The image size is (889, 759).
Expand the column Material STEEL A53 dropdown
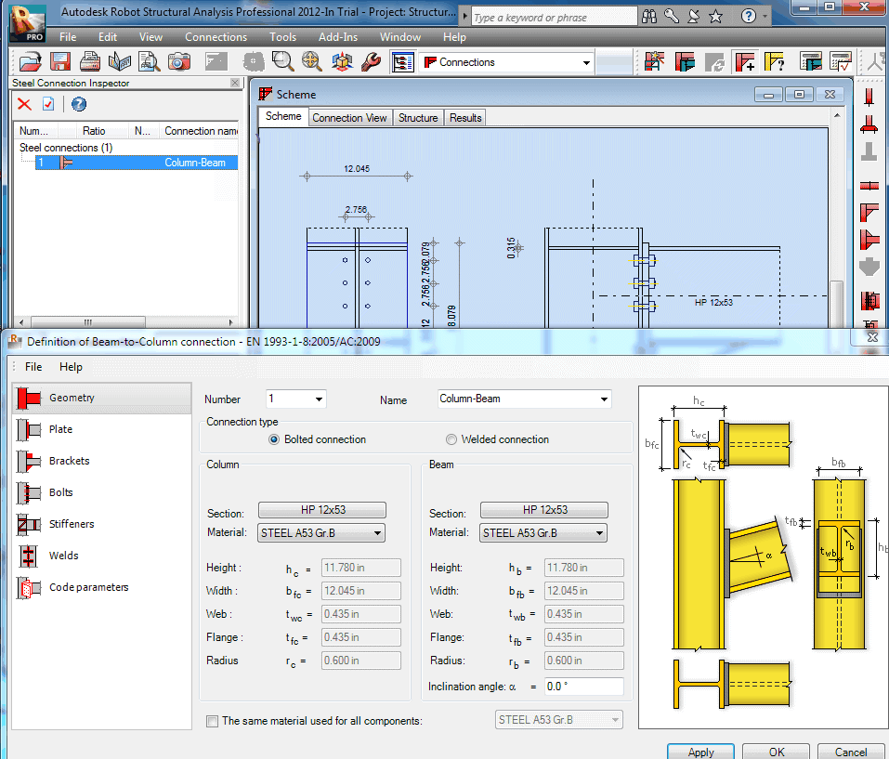(377, 533)
